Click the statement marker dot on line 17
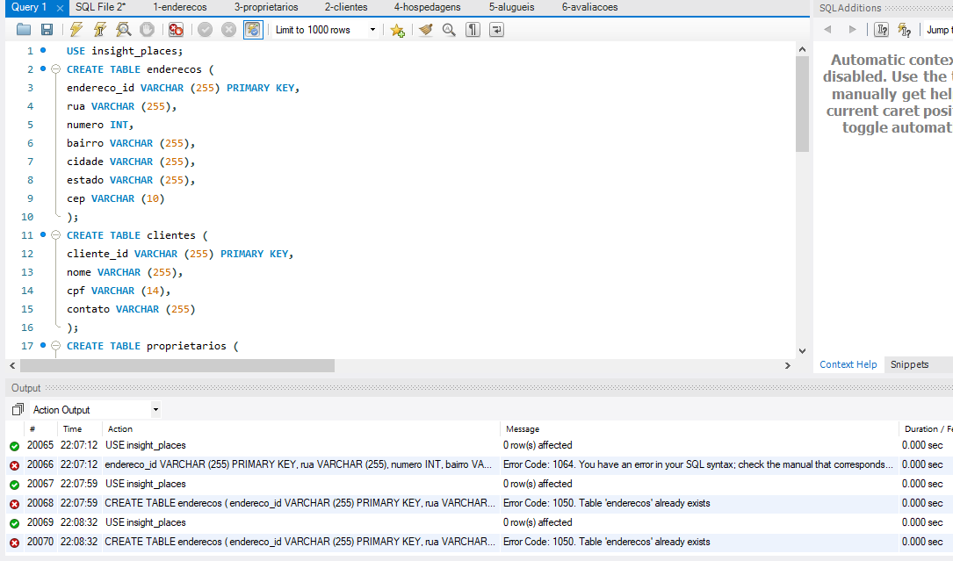Viewport: 953px width, 561px height. [43, 345]
